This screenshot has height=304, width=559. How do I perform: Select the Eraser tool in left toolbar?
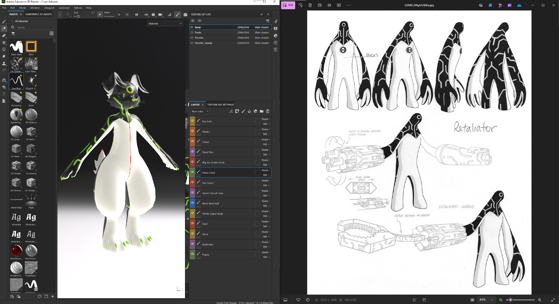(x=4, y=28)
